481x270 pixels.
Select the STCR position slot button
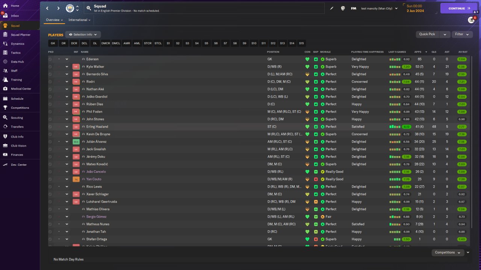[x=148, y=43]
